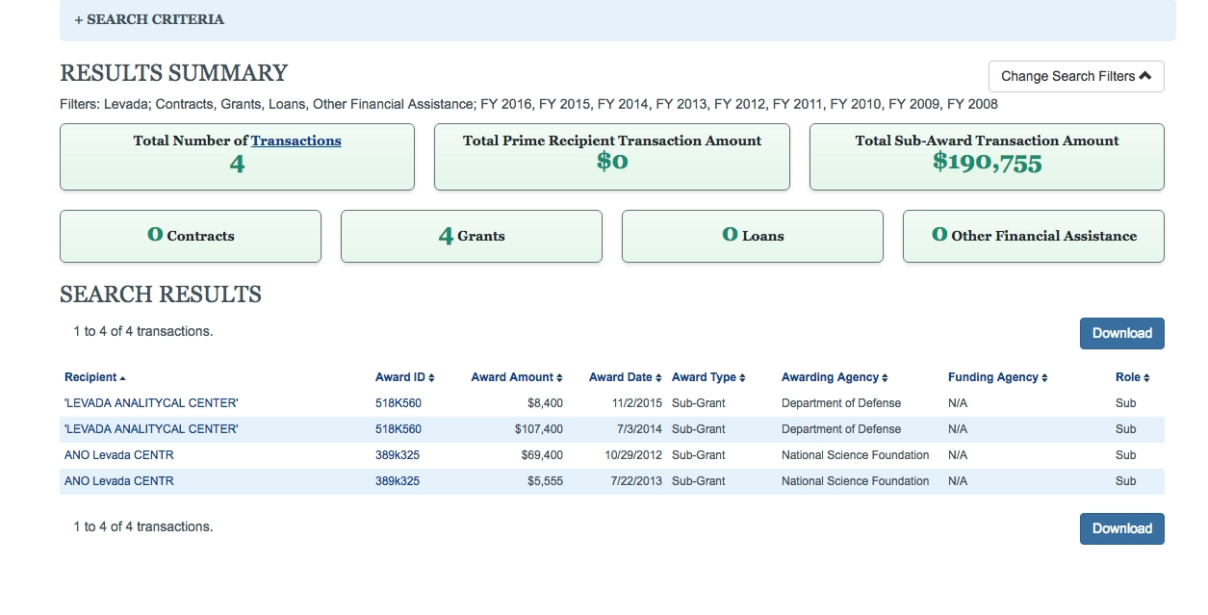Sort by Awarding Agency column icon
The width and height of the screenshot is (1208, 615).
885,378
